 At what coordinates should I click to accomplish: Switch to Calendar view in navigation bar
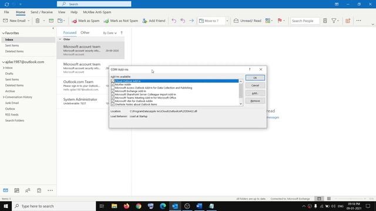[16, 190]
